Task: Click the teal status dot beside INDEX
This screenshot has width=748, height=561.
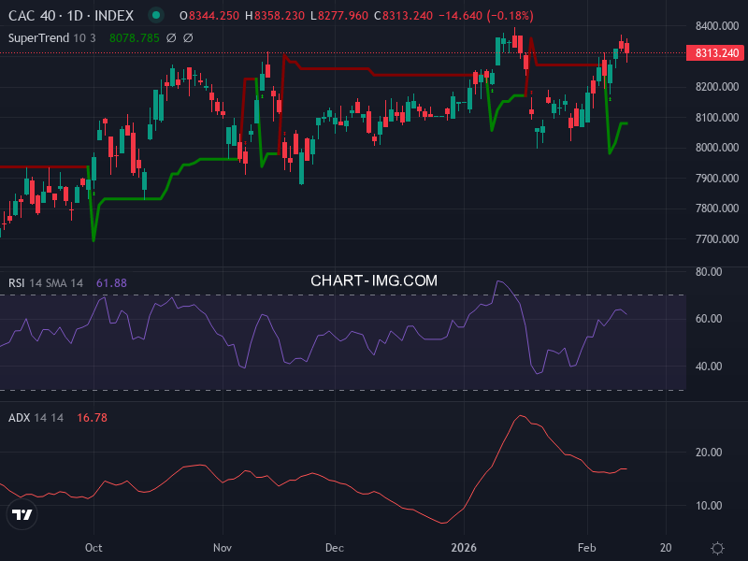Action: point(155,15)
